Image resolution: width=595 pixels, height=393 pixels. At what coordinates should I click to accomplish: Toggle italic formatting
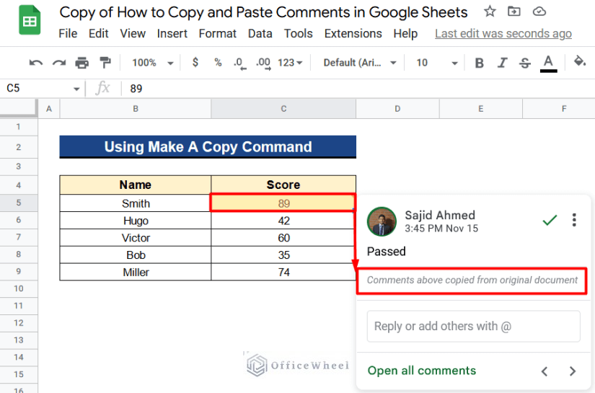[x=503, y=63]
